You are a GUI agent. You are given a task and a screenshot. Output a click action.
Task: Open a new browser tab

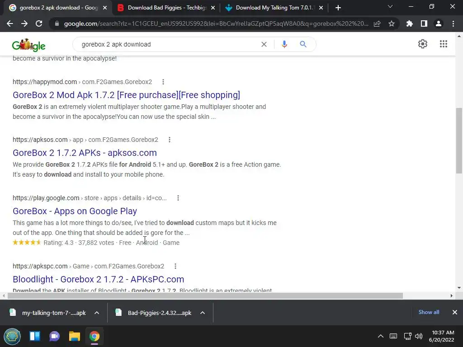click(x=338, y=8)
